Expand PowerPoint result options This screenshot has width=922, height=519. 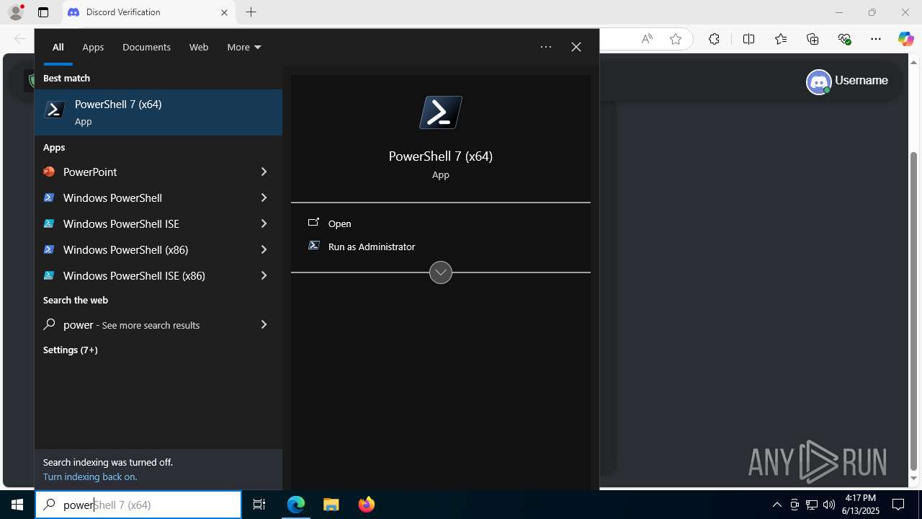(x=264, y=172)
